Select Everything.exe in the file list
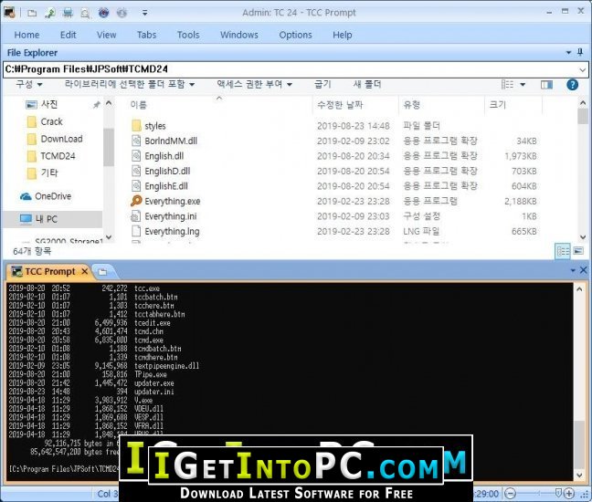 (172, 201)
